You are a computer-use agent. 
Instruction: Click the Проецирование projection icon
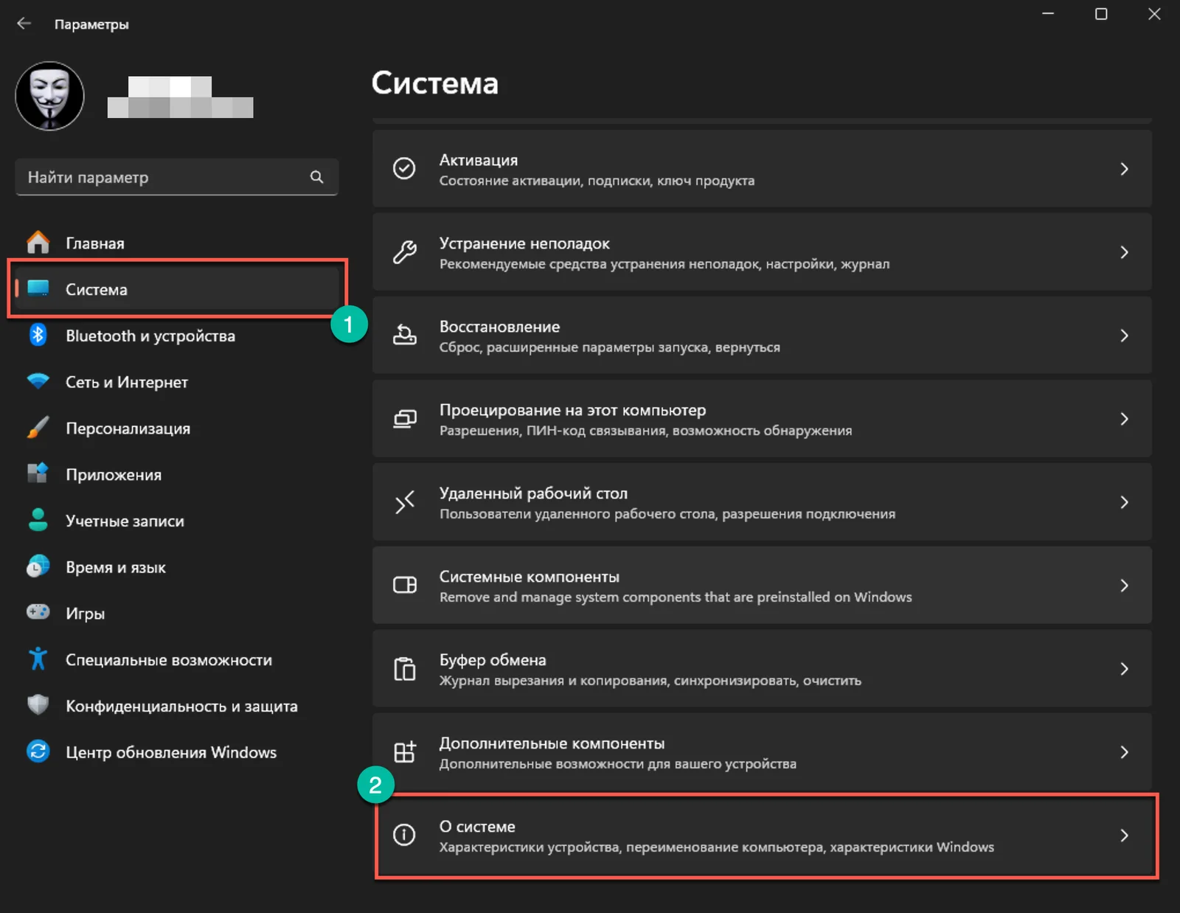404,419
